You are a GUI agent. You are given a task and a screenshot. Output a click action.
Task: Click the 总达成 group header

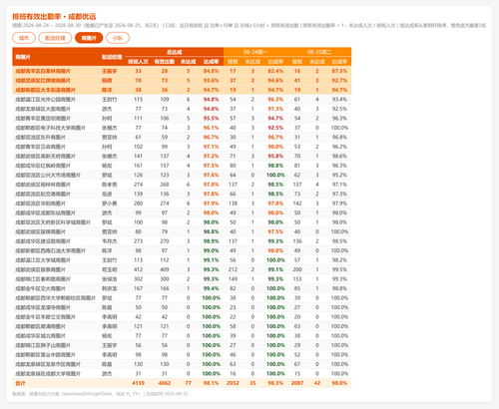tap(174, 52)
